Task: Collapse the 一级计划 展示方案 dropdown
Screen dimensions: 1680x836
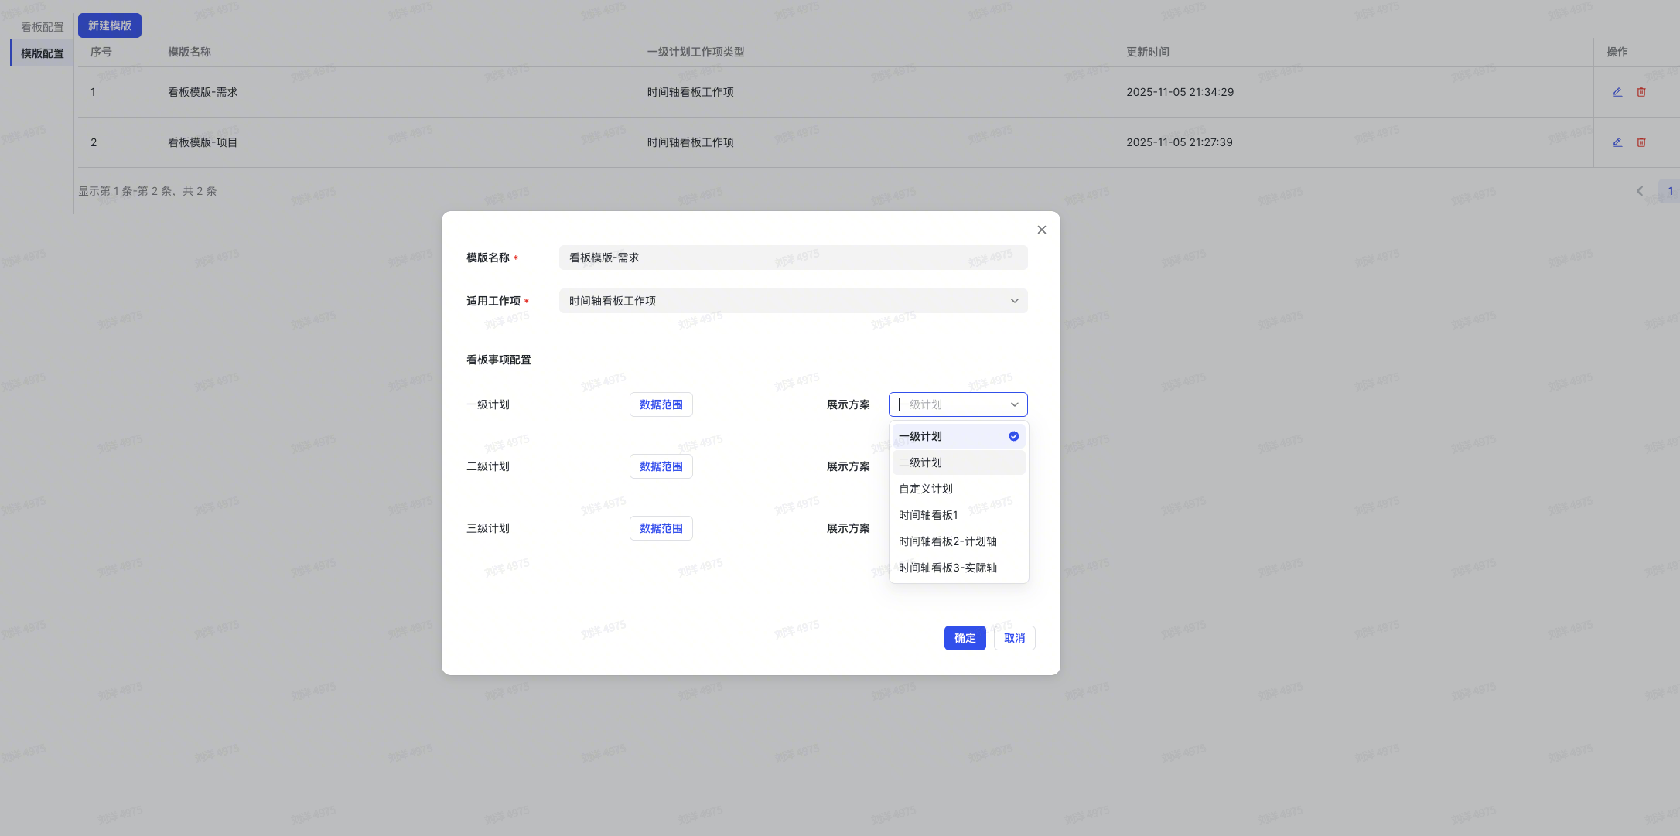Action: point(958,404)
